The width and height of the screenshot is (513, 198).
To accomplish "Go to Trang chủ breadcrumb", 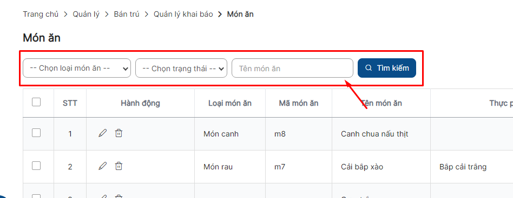I will click(x=41, y=14).
